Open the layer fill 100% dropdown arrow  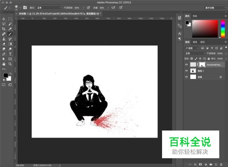click(x=226, y=59)
